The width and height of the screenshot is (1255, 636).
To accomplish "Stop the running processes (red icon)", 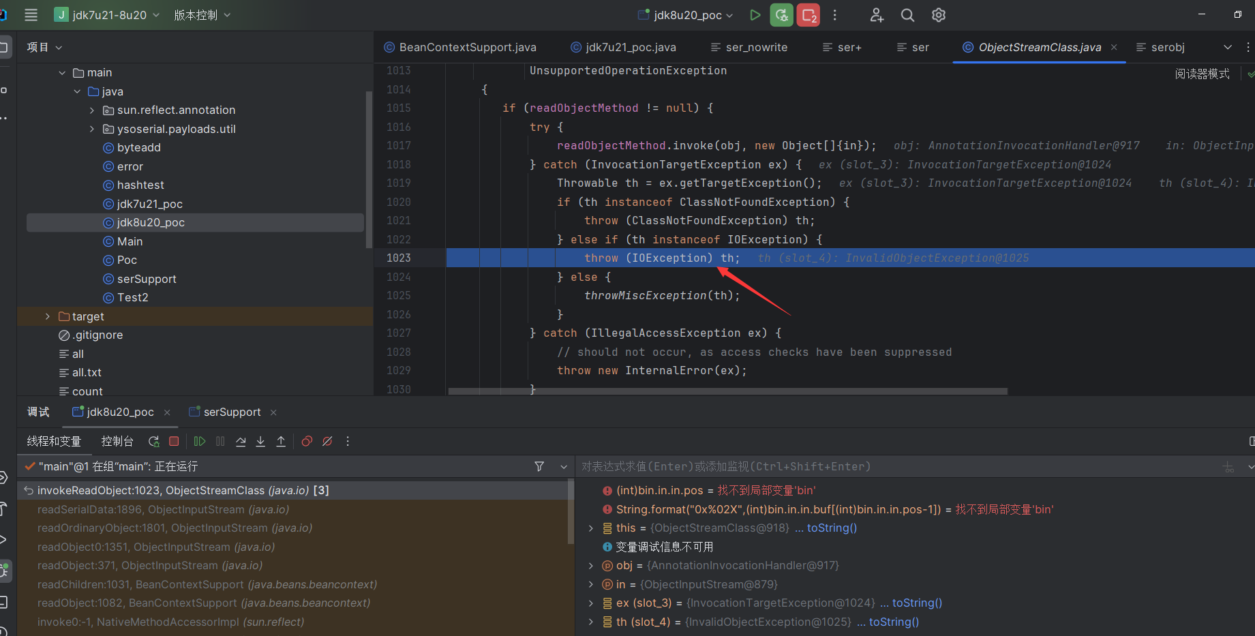I will 808,15.
